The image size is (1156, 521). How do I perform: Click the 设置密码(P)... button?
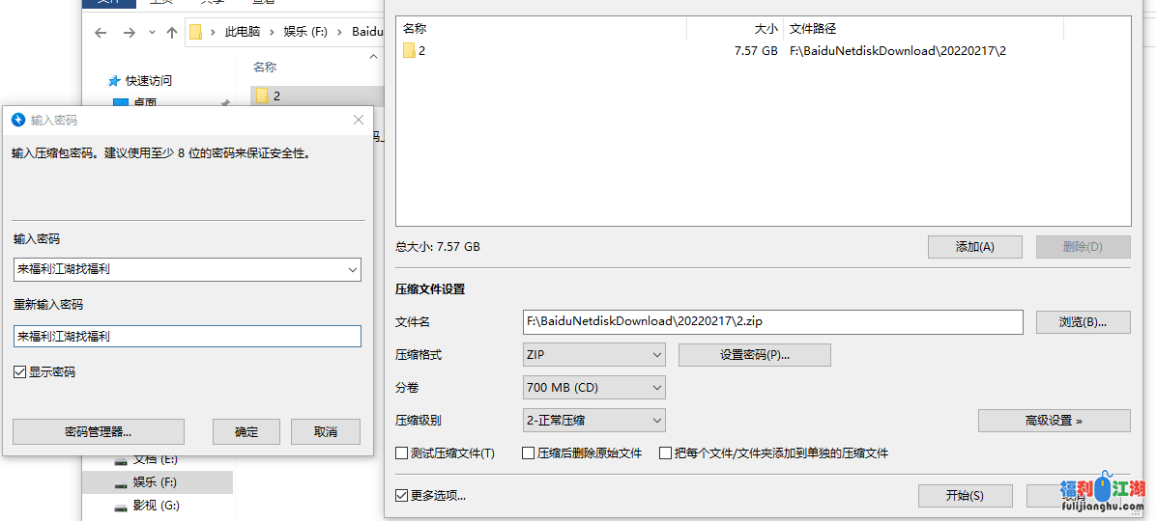(754, 355)
